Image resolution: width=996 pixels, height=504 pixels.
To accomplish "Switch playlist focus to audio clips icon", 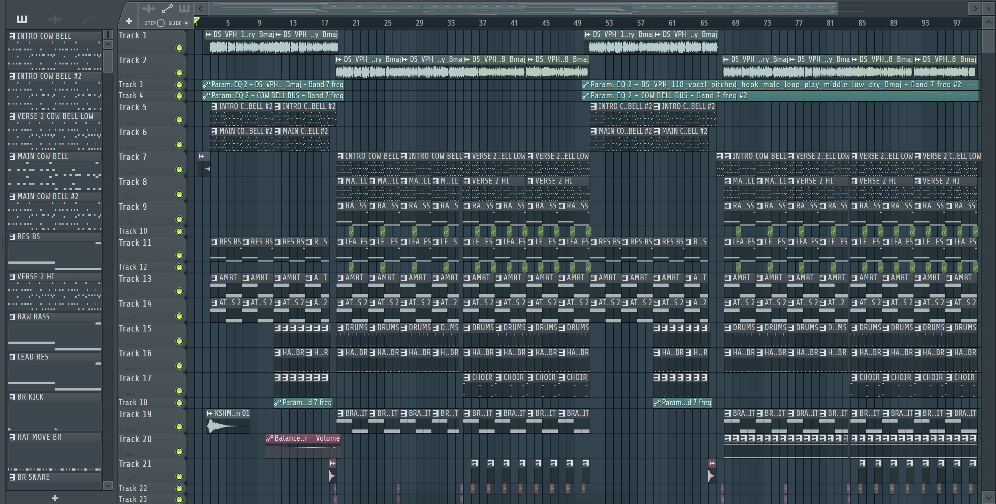I will pyautogui.click(x=148, y=9).
